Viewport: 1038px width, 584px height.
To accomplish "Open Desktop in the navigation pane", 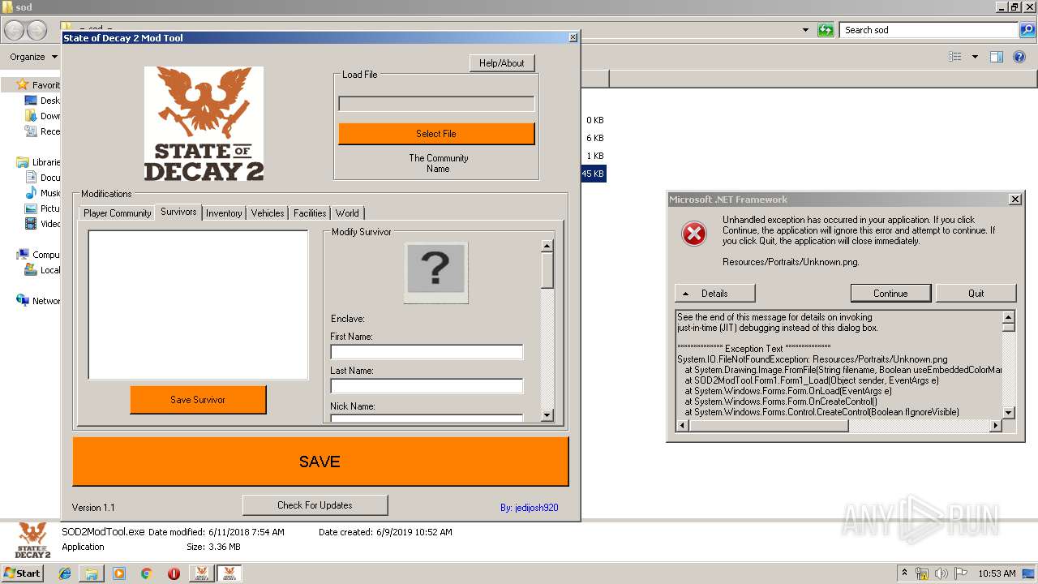I will (42, 101).
